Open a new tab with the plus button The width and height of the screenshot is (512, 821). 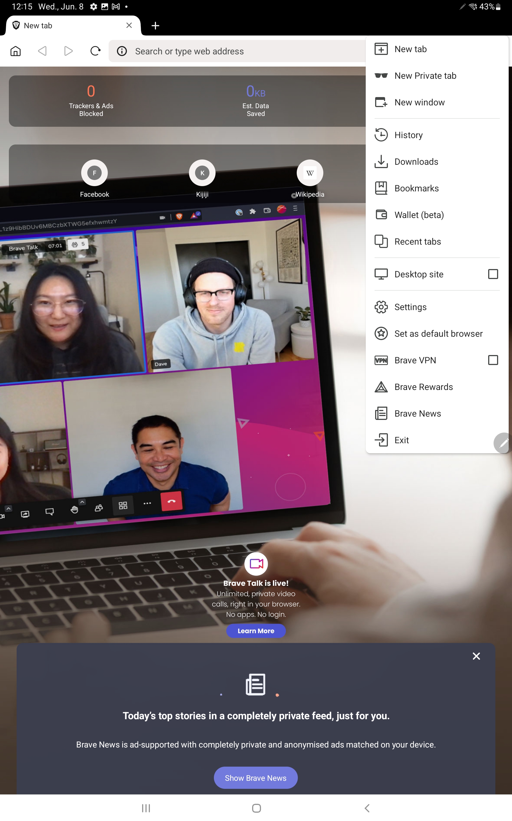(x=155, y=26)
